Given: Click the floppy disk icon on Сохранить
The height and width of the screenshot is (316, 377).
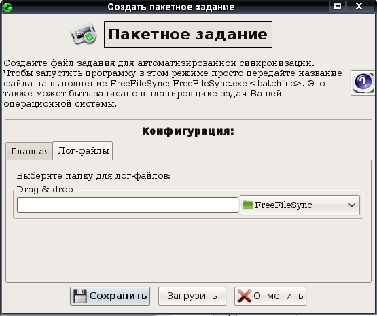Looking at the screenshot, I should pos(80,296).
